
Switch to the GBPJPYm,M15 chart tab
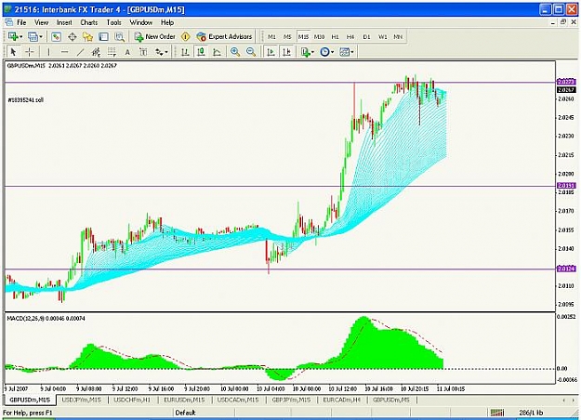click(291, 400)
